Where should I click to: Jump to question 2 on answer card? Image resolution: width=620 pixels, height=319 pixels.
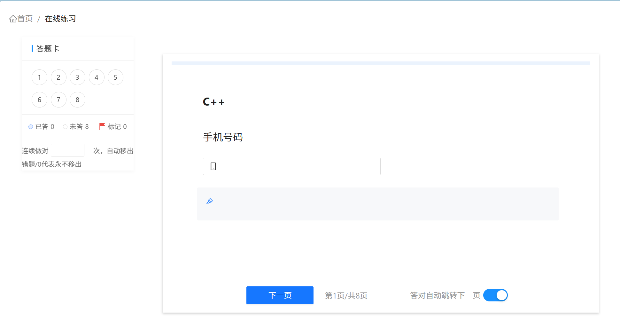click(58, 77)
